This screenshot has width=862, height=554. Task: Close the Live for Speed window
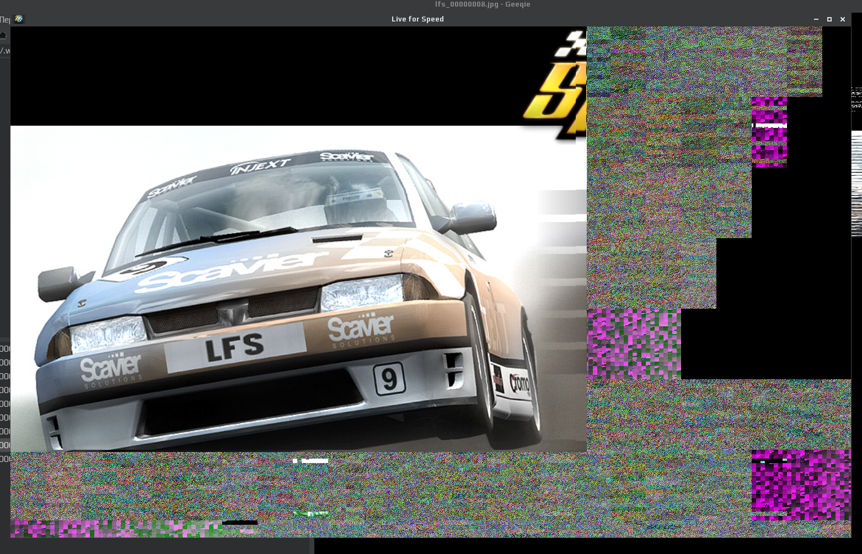coord(843,19)
